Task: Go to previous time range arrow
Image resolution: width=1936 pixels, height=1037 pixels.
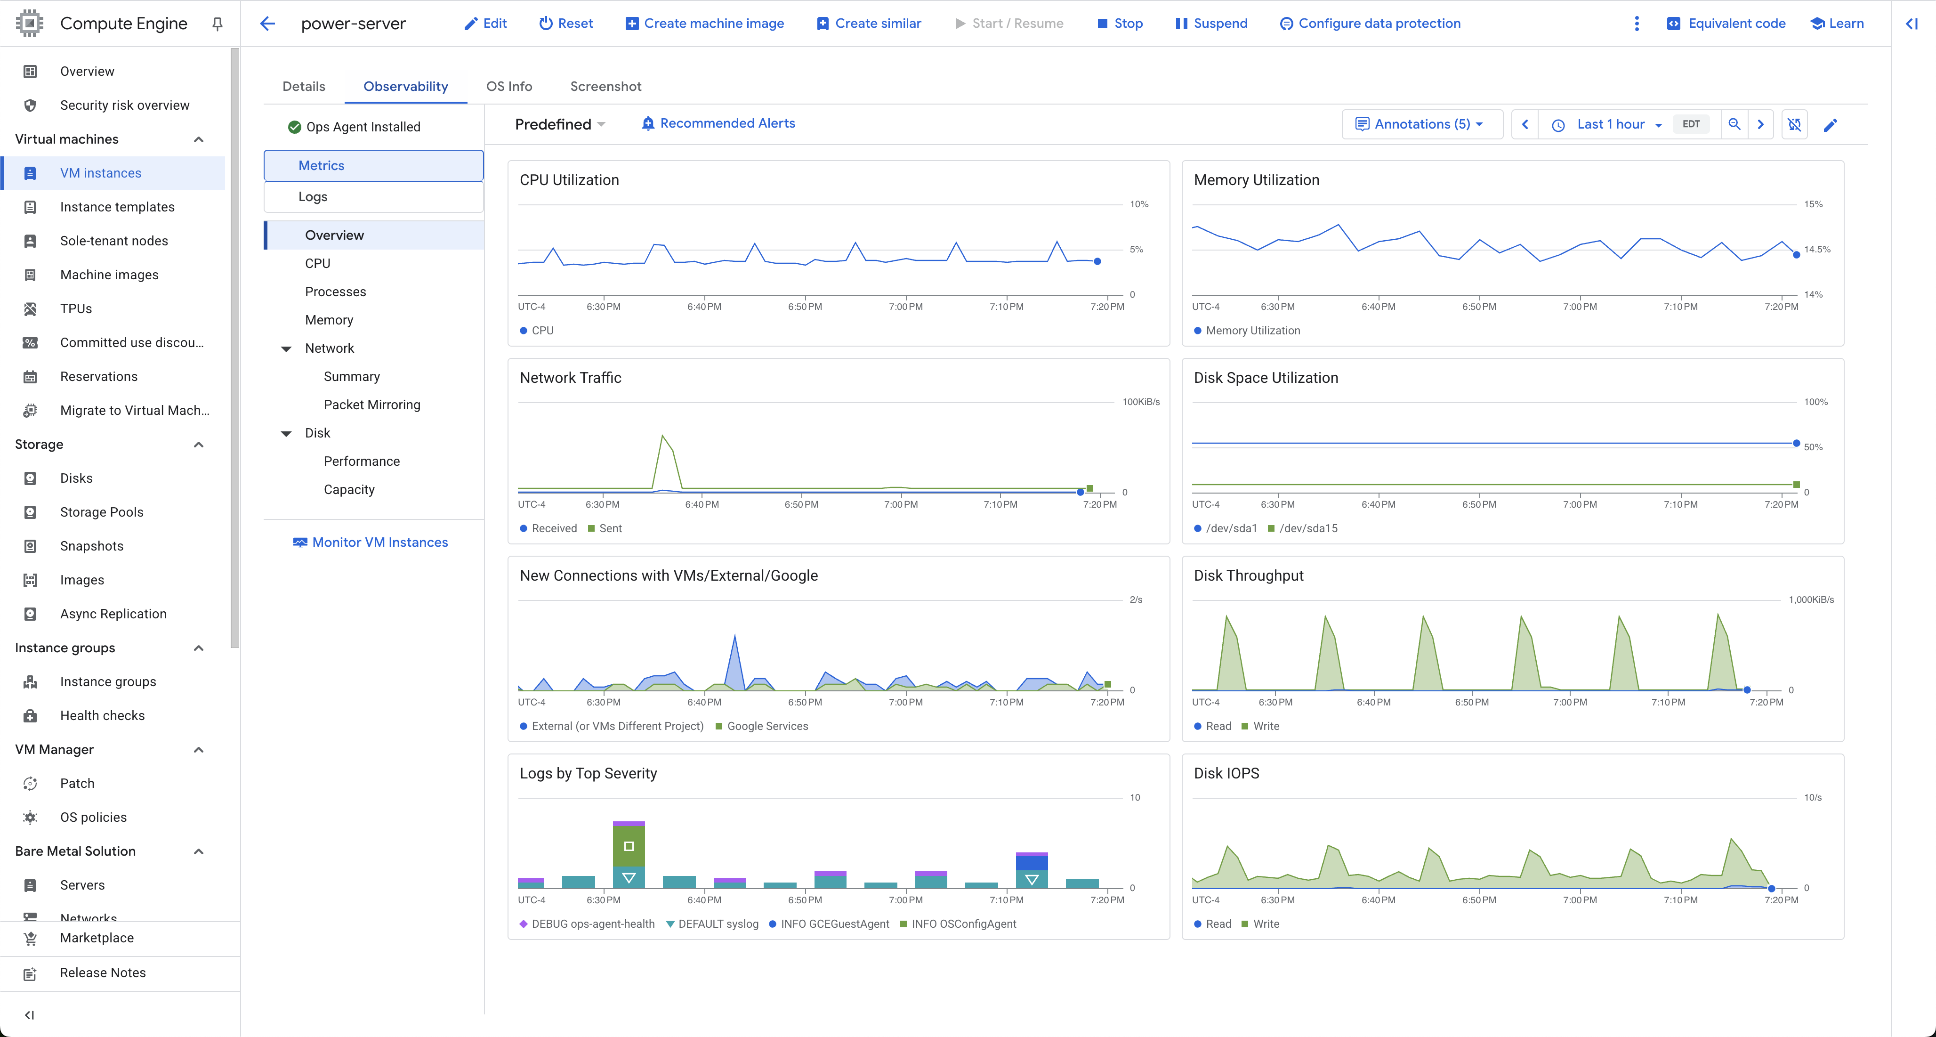Action: pyautogui.click(x=1525, y=124)
